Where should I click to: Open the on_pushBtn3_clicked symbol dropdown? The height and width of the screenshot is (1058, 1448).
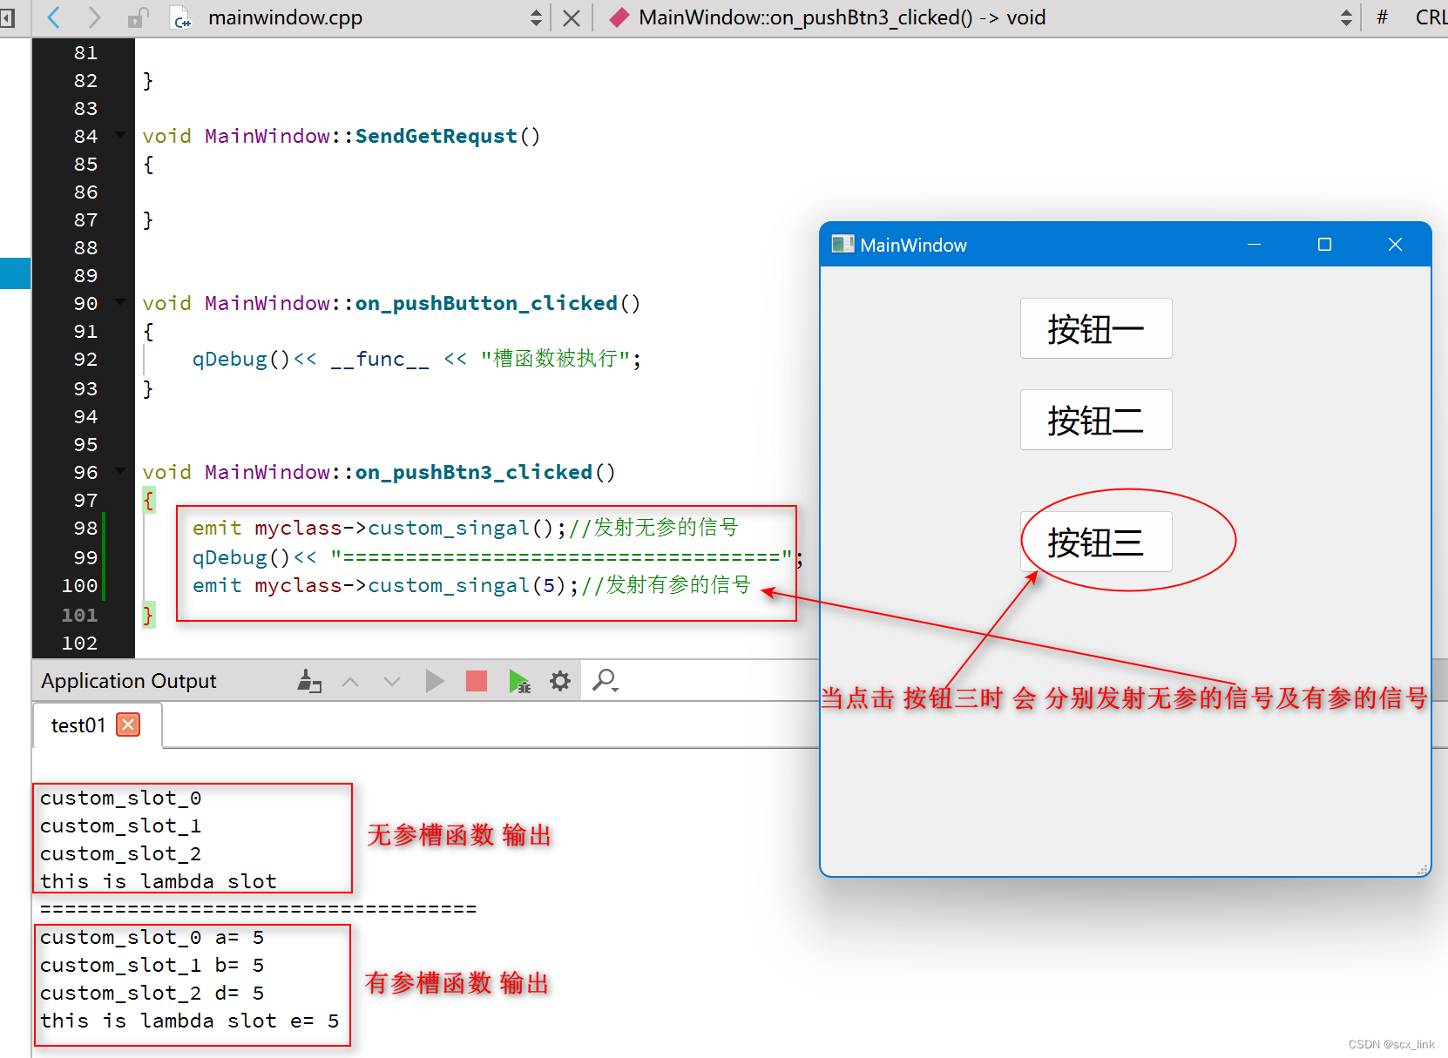pyautogui.click(x=1346, y=17)
